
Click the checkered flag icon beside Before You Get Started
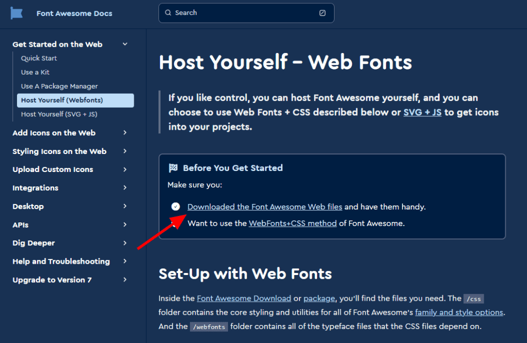click(x=173, y=168)
